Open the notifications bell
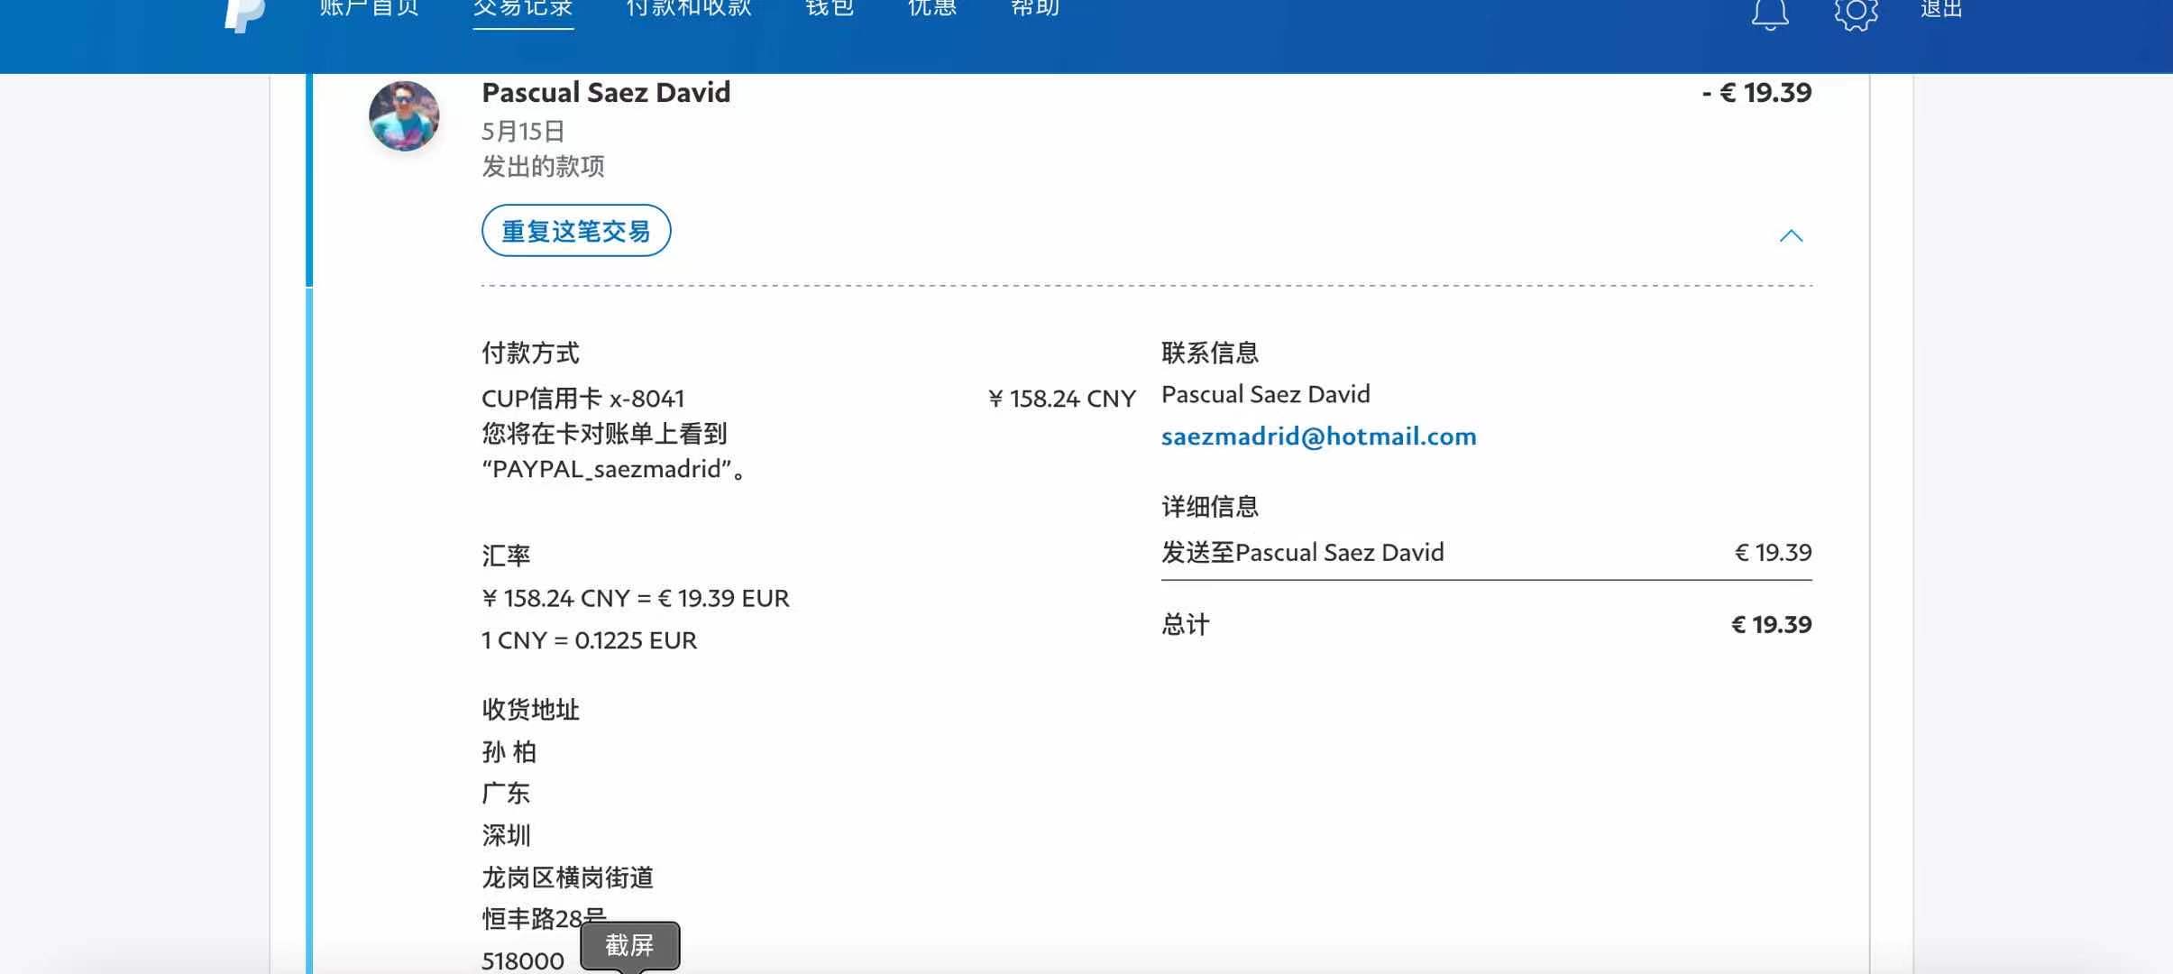The height and width of the screenshot is (974, 2173). point(1769,13)
